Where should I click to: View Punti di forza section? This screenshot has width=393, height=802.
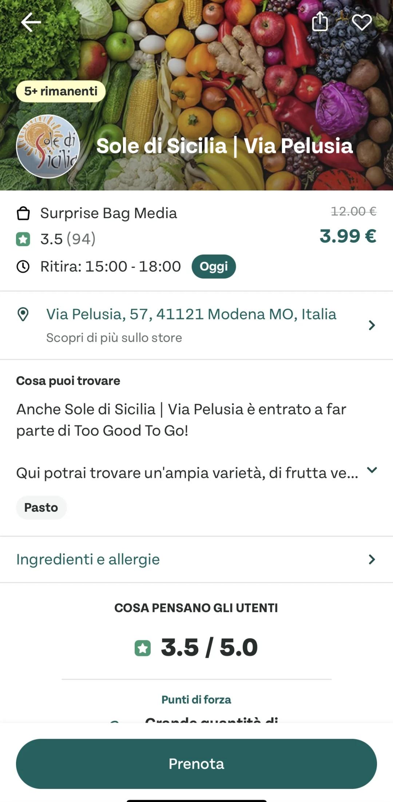(196, 699)
